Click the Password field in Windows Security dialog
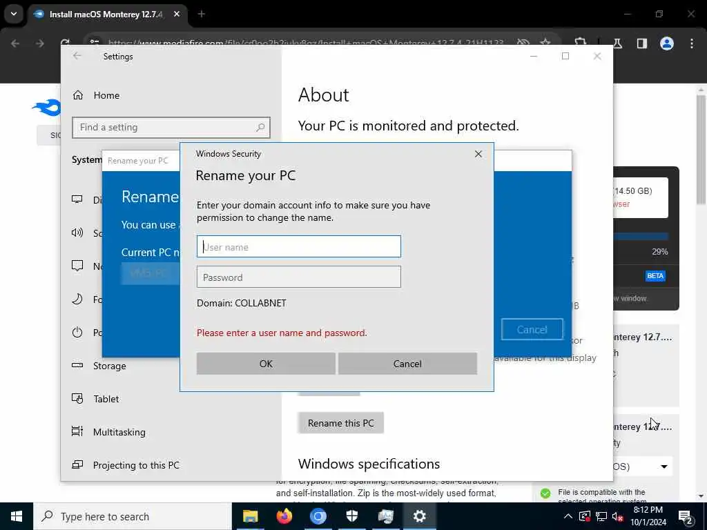The width and height of the screenshot is (707, 530). pos(298,277)
